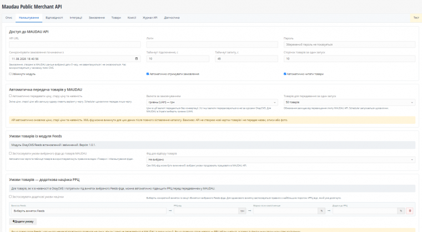Click the Умови товарів — додаткова націнка РРЦ heading
The image size is (422, 232).
[x=44, y=179]
